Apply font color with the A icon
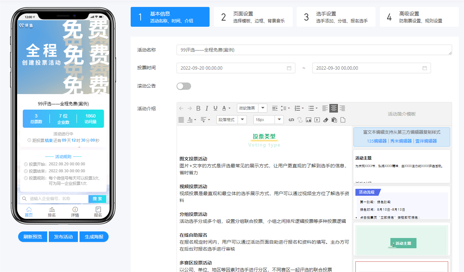Viewport: 464px width, 272px height. [x=224, y=108]
